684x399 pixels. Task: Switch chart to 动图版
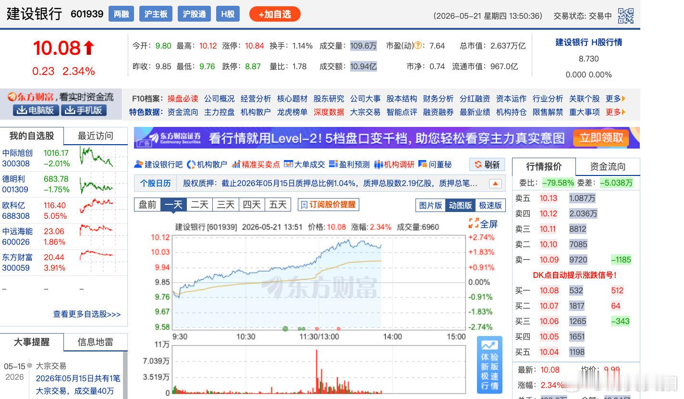460,205
